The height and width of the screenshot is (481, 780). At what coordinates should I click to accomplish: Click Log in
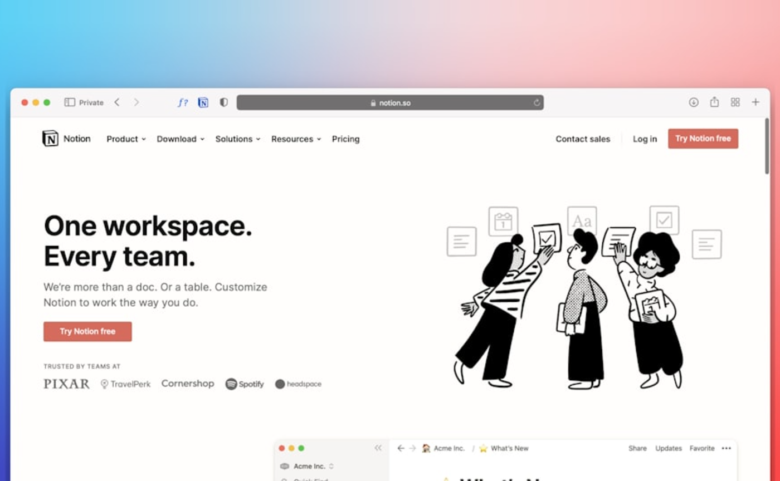645,139
